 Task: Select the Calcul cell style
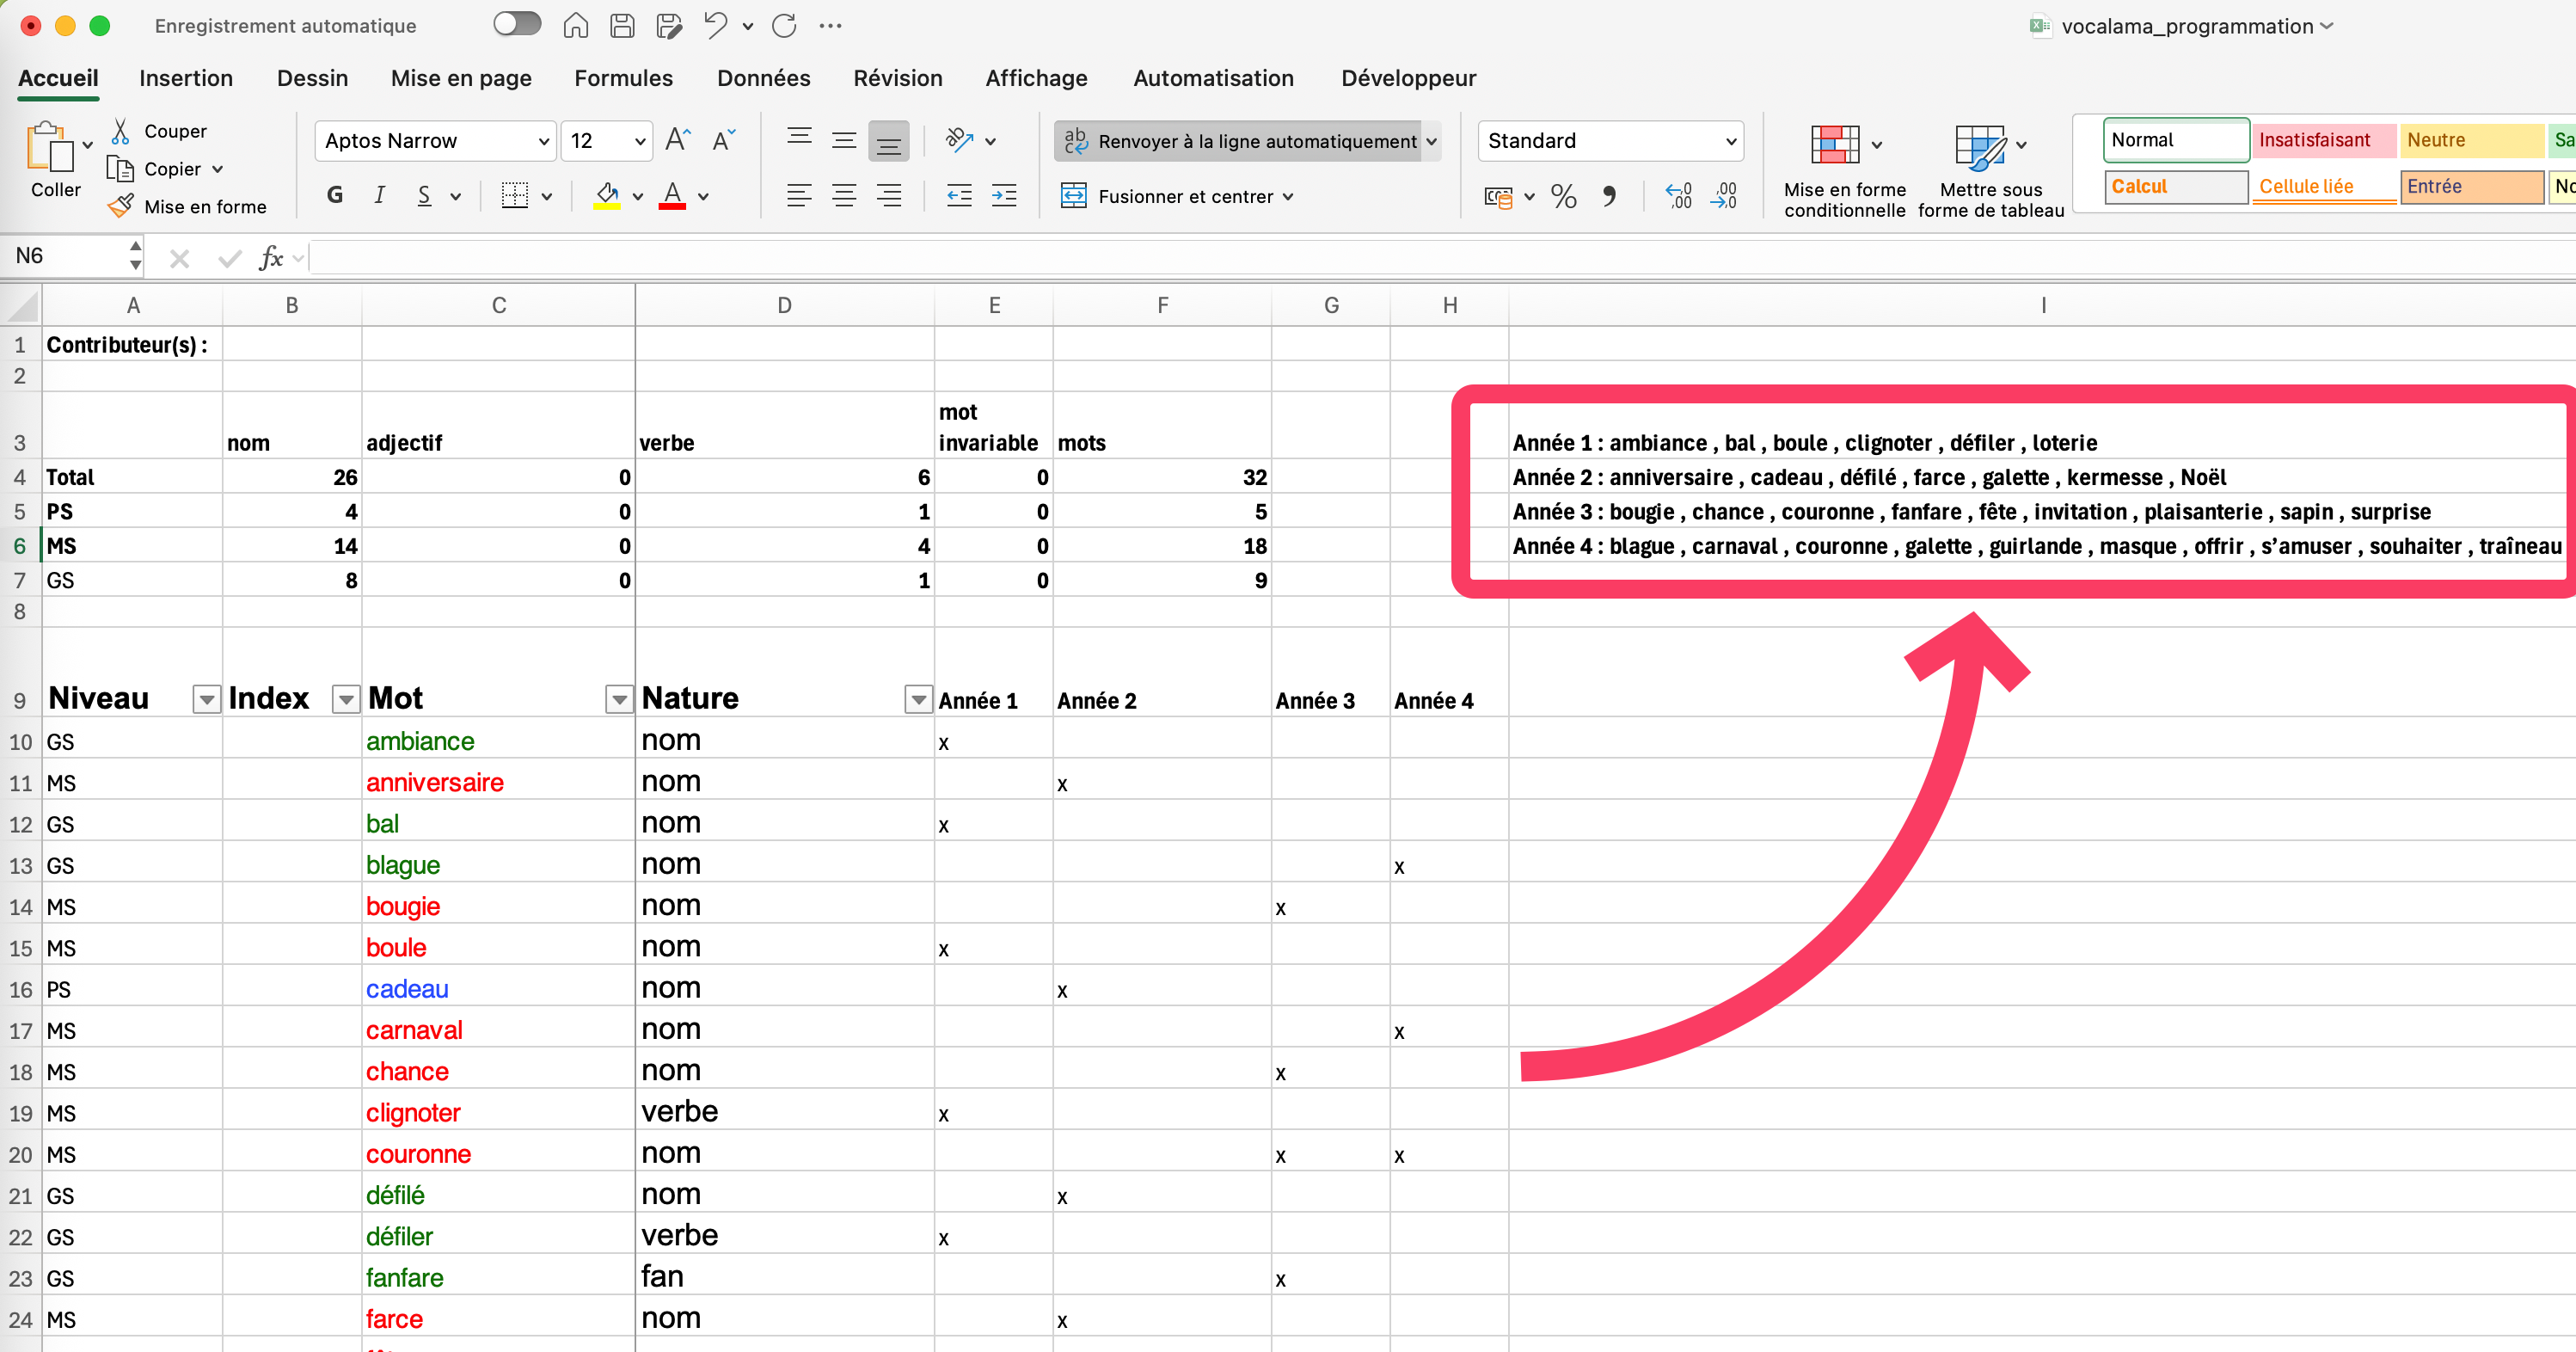coord(2177,186)
